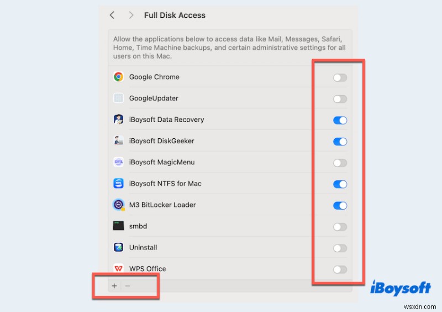442x312 pixels.
Task: Select the "iBoysoft MagicMenu" label
Action: (162, 162)
